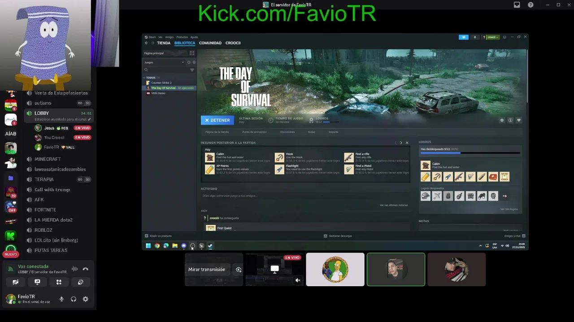Open the Ayuda menu in Steam
The height and width of the screenshot is (322, 574).
pyautogui.click(x=194, y=37)
